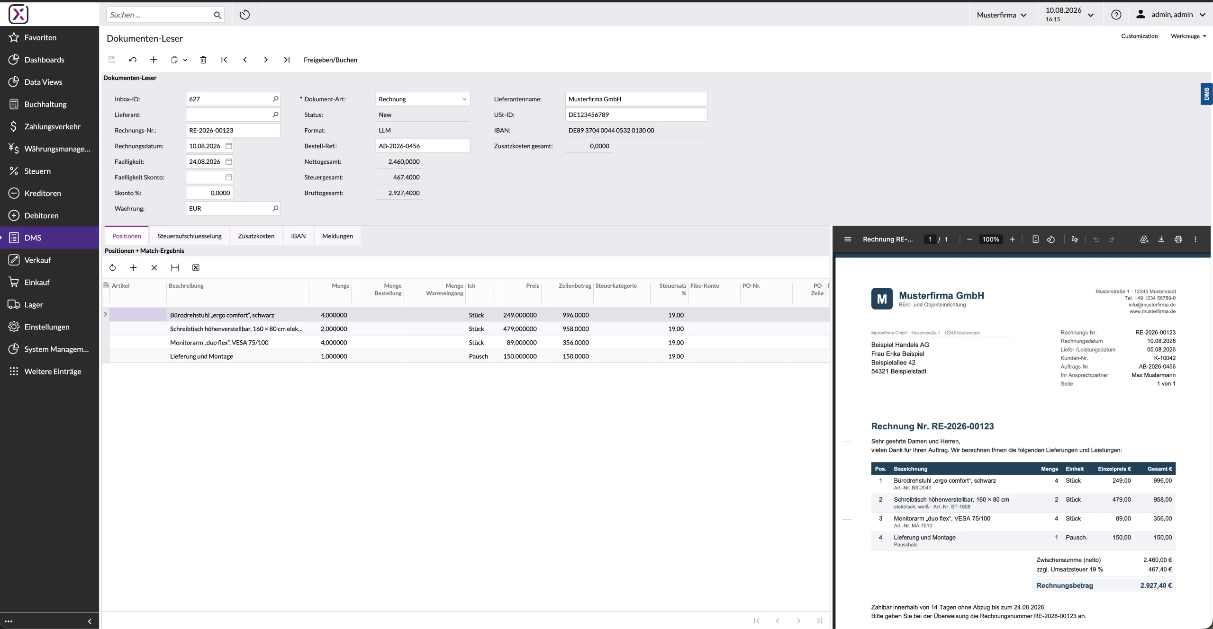Open the admin user menu
This screenshot has height=629, width=1213.
pos(1170,15)
